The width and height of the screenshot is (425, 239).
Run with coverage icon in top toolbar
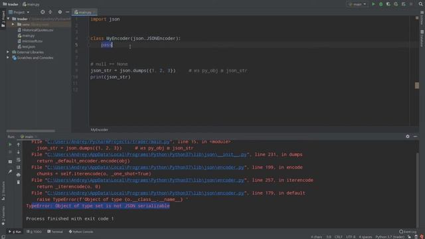click(388, 4)
